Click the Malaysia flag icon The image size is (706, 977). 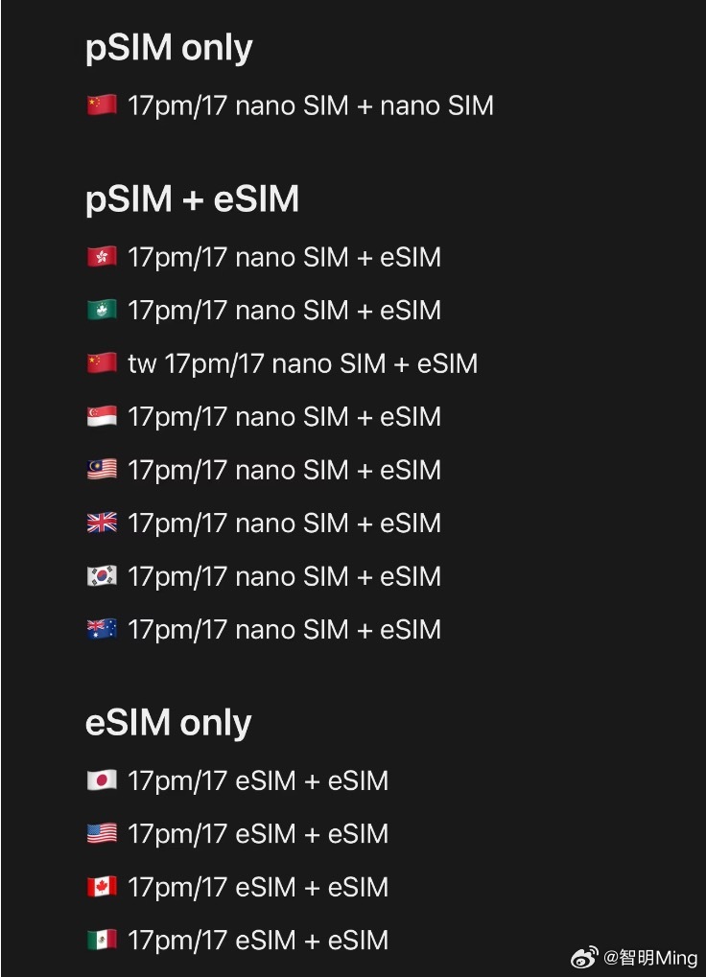point(103,469)
